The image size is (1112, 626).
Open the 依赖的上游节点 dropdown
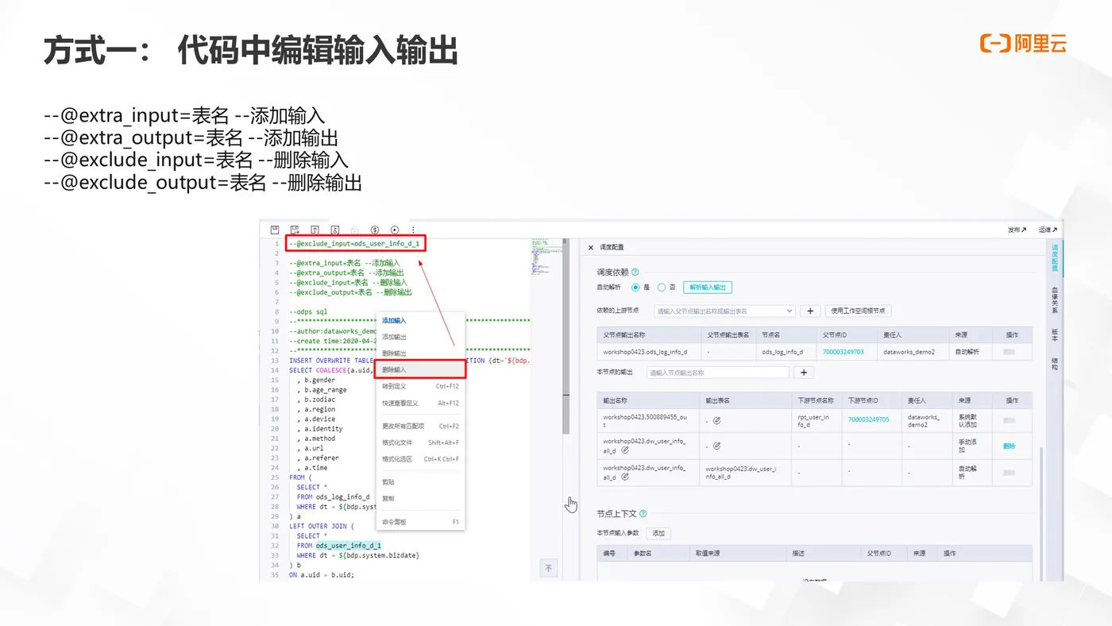(724, 311)
